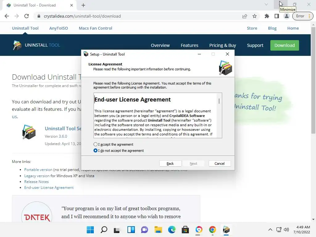Reload the current page
This screenshot has height=237, width=316.
[27, 16]
